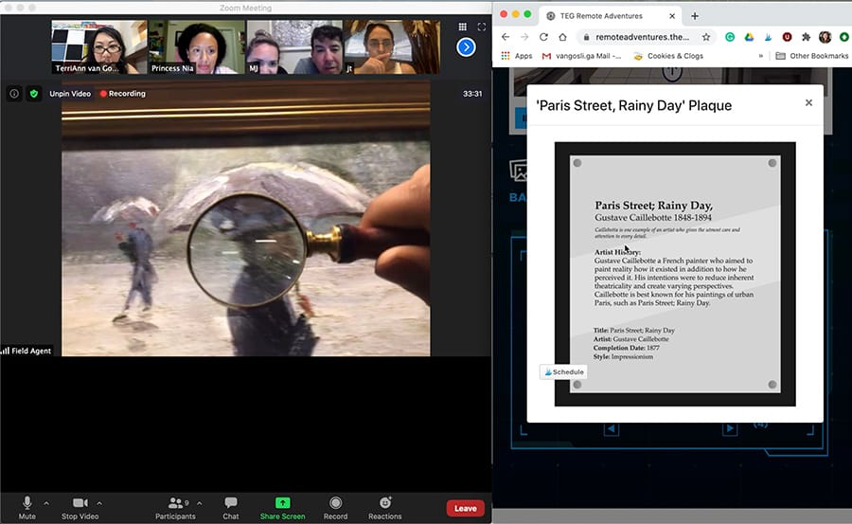Bookmark this page with star

click(x=706, y=37)
